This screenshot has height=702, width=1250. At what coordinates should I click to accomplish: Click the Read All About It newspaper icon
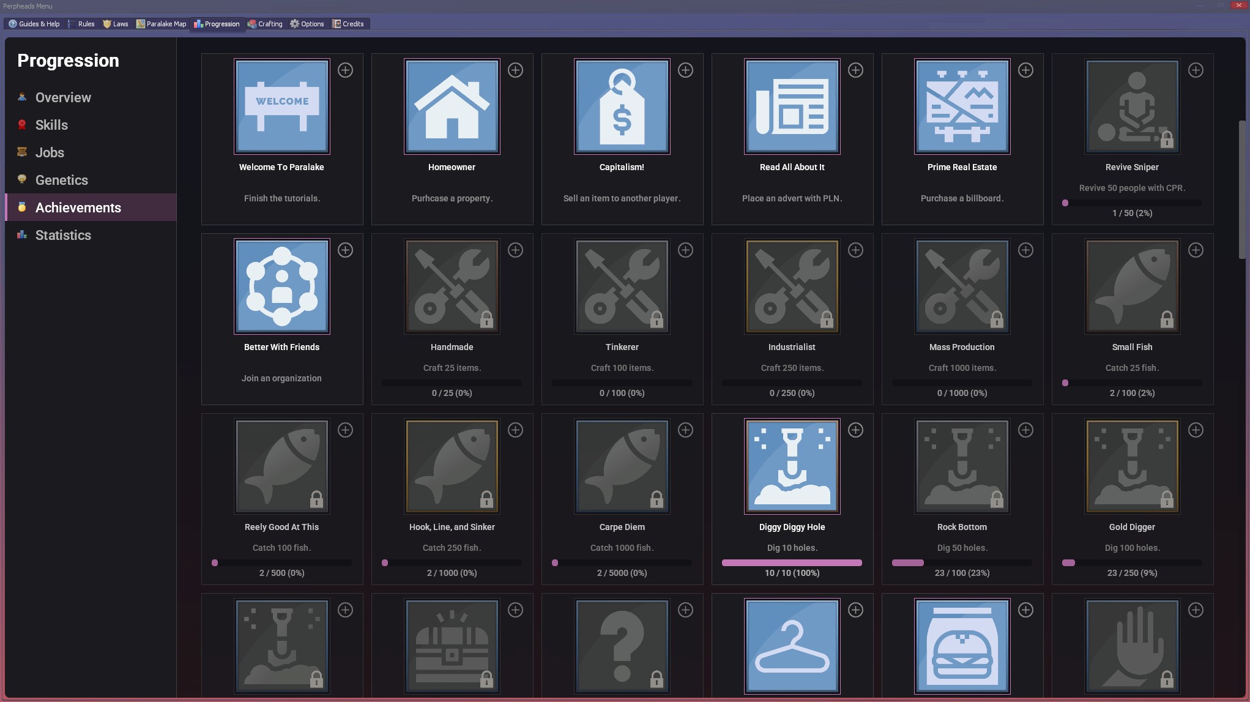[792, 106]
